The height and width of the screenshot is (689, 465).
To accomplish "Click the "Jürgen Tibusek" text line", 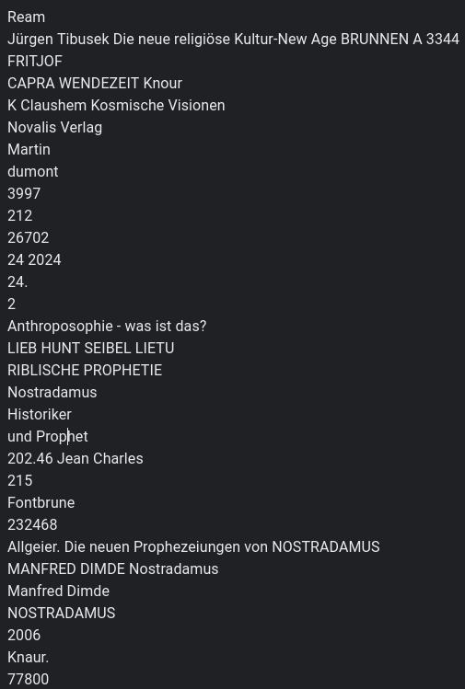I will coord(233,40).
